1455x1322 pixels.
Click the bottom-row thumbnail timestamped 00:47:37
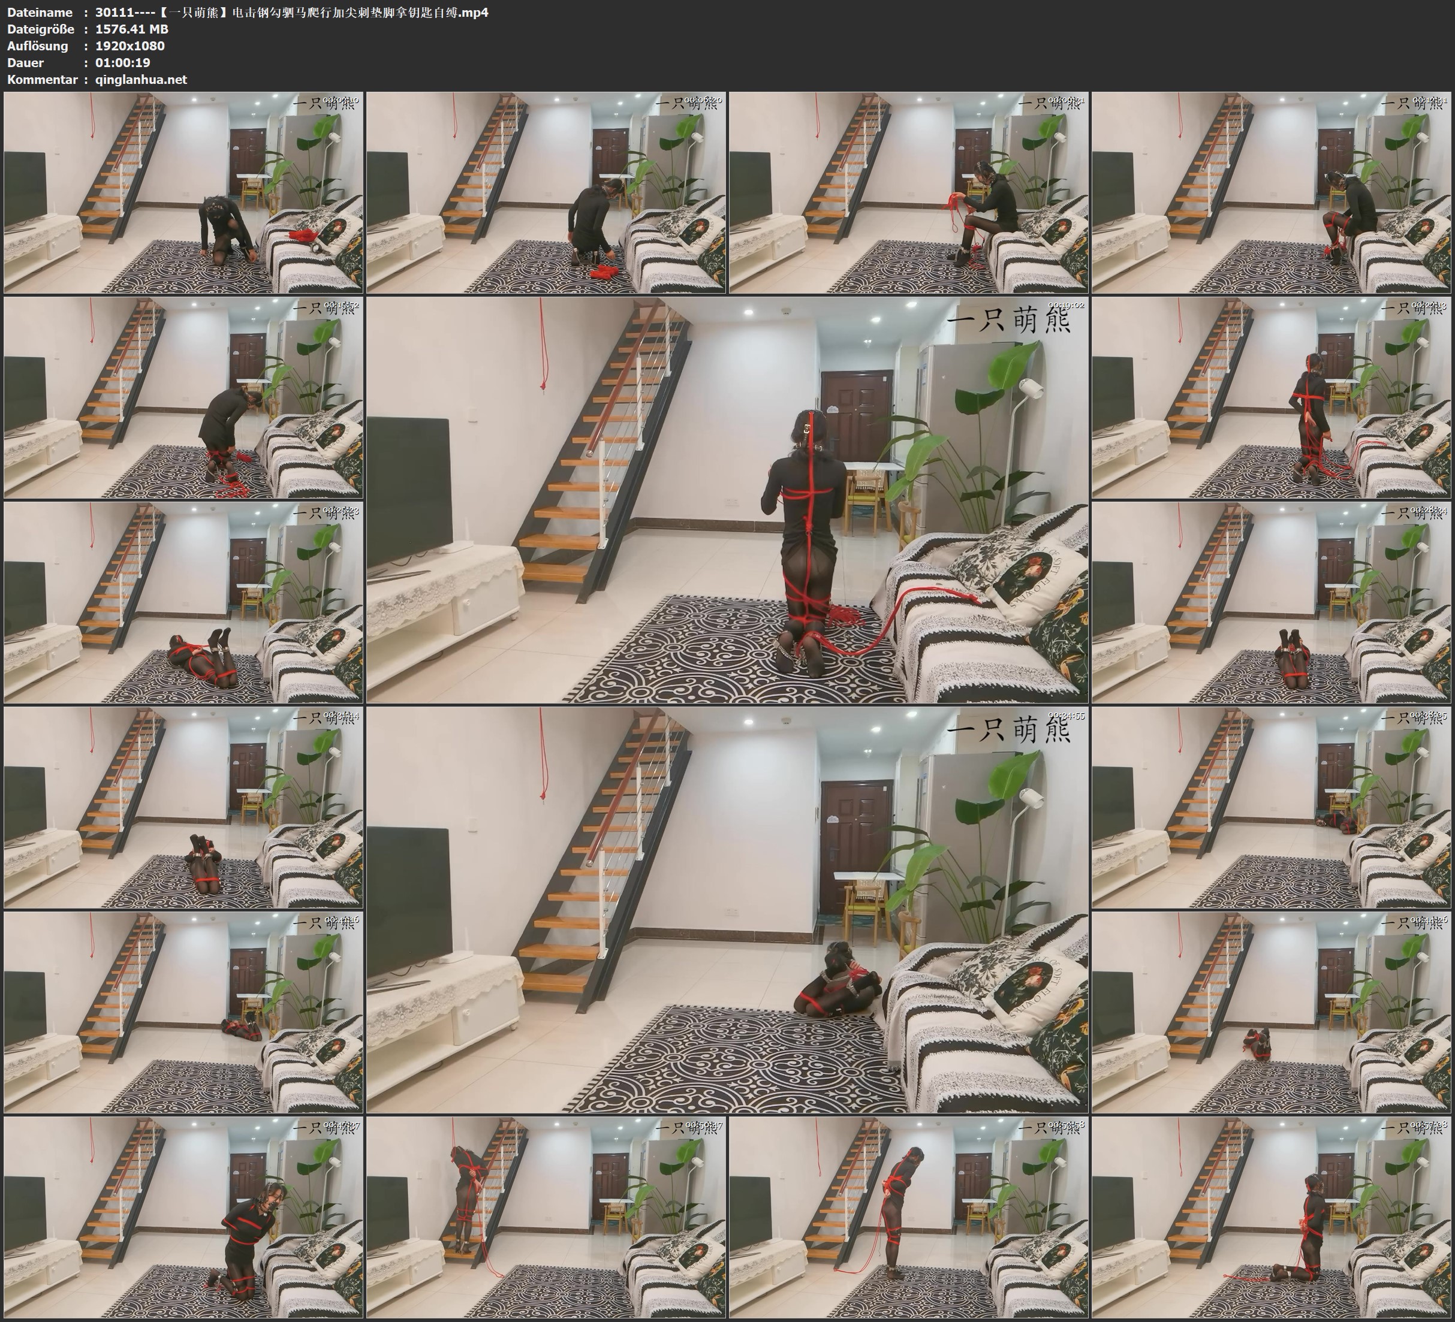183,1217
